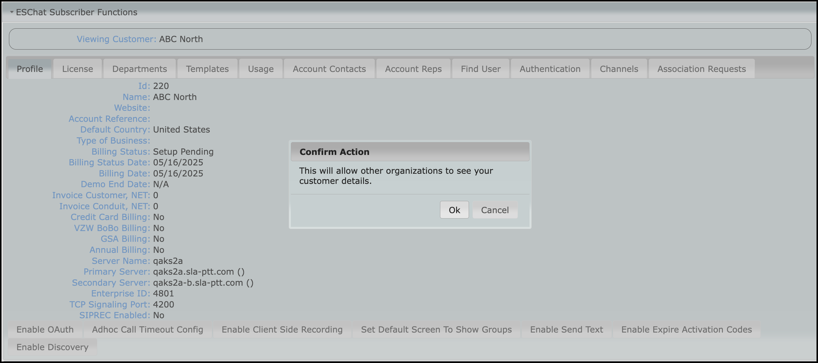Click the Confirm Action dialog title bar
Image resolution: width=818 pixels, height=363 pixels.
[x=410, y=152]
